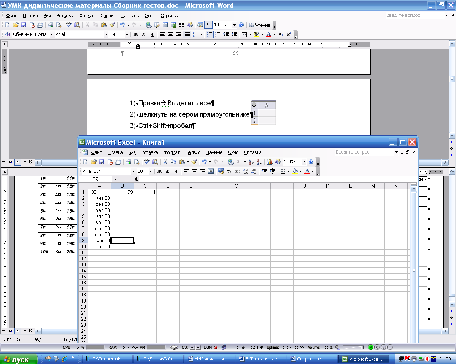Click Sort Ascending icon in Excel
The image size is (456, 364).
(x=251, y=162)
